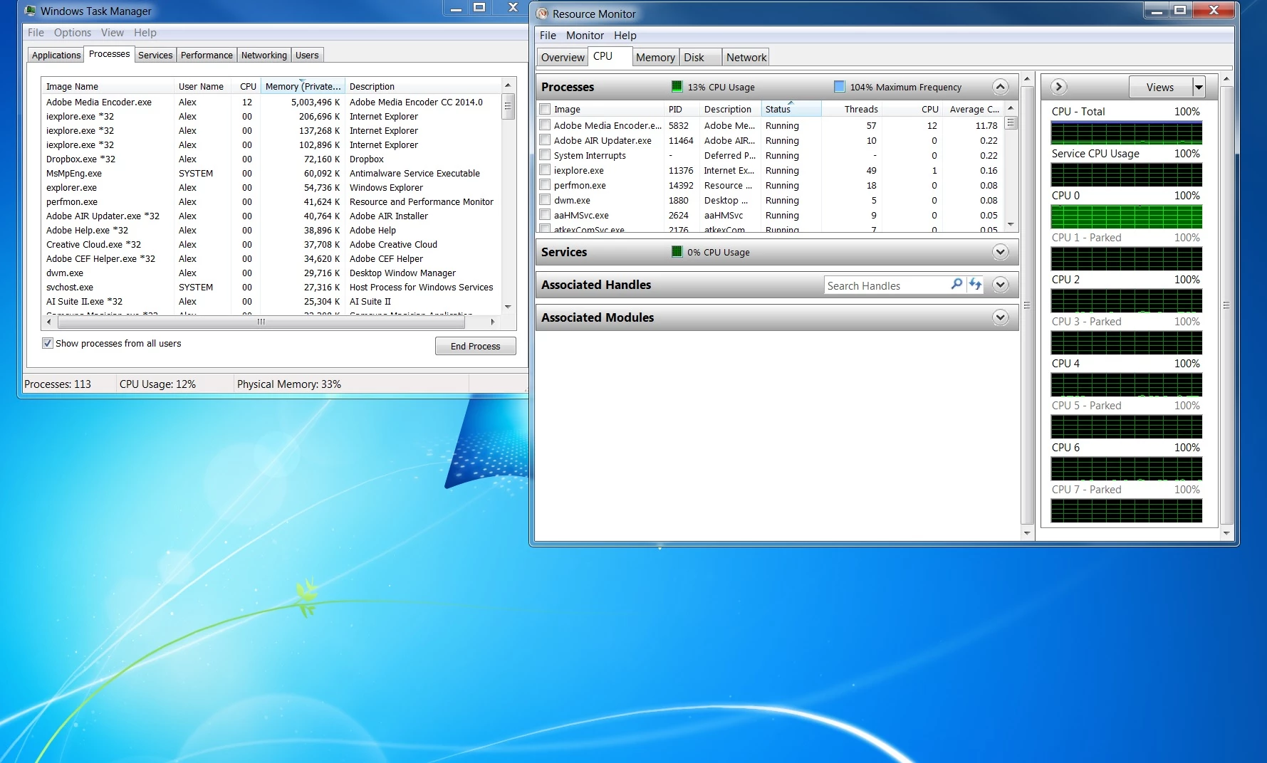Expand the Associated Modules section
Screen dimensions: 1267x763
[x=1000, y=317]
